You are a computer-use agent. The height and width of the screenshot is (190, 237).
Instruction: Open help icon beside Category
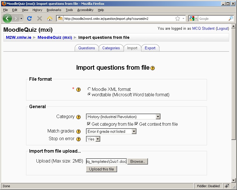(x=78, y=117)
